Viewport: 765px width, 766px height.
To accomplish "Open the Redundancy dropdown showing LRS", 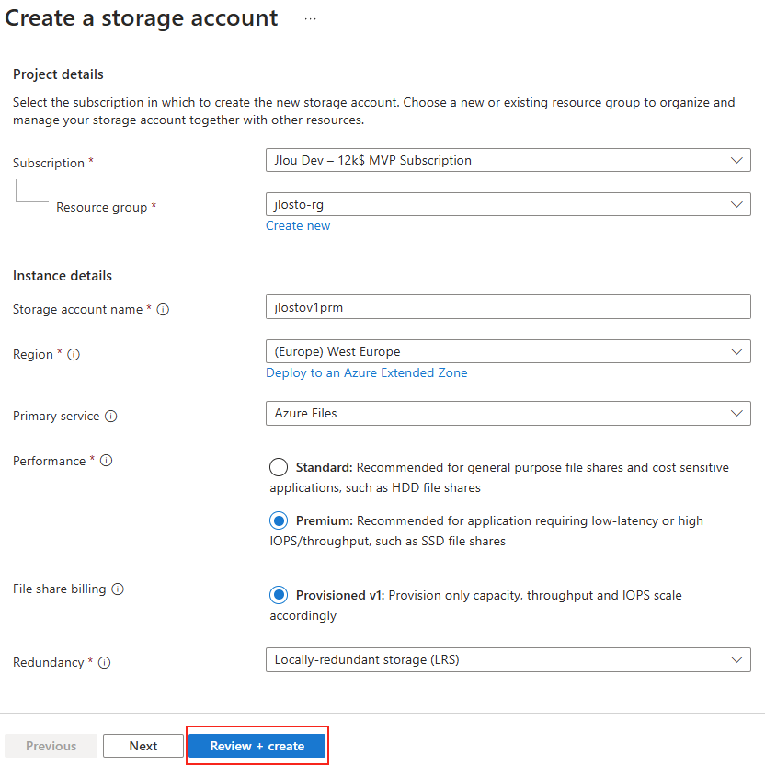I will click(x=508, y=660).
